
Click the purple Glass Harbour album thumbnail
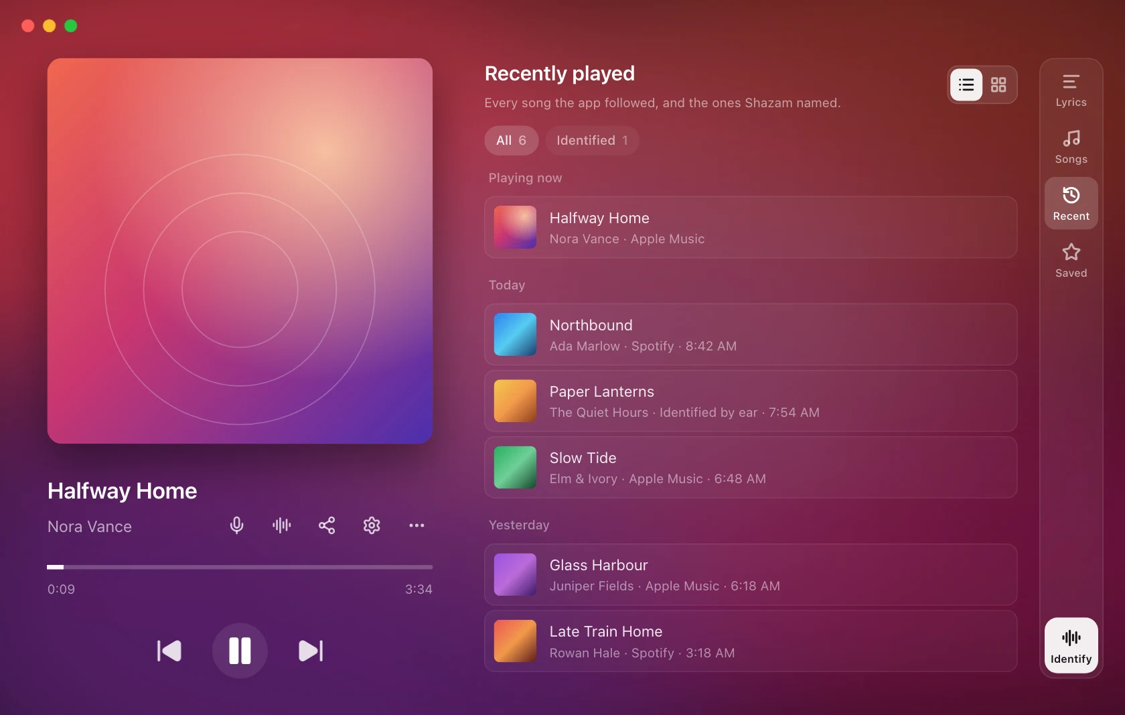click(x=515, y=574)
